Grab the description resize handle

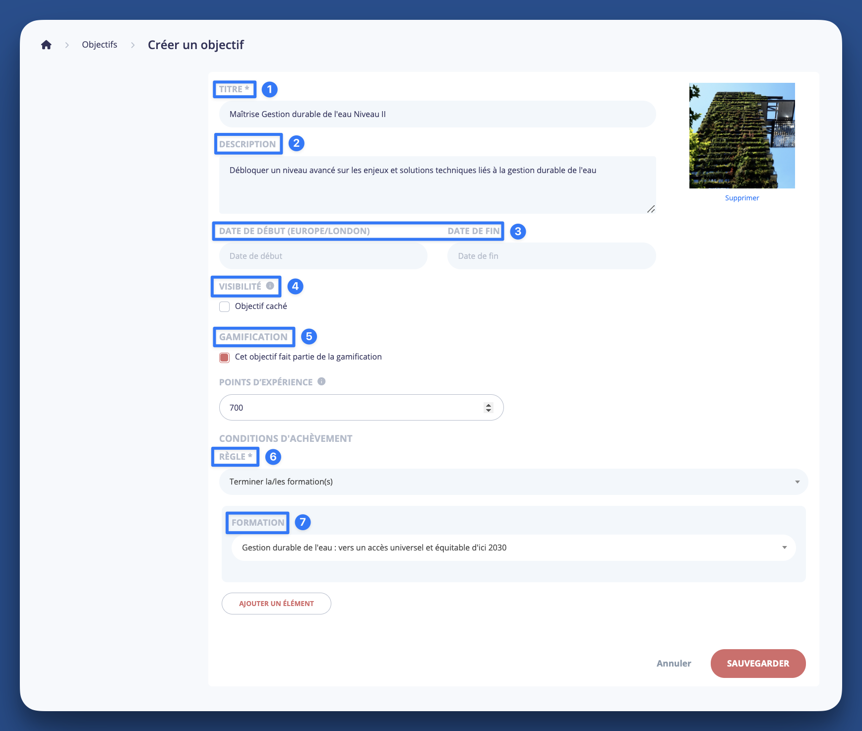point(651,209)
